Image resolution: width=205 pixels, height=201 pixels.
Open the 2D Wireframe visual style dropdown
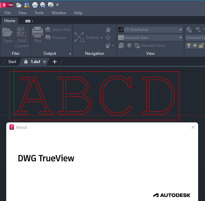click(150, 30)
